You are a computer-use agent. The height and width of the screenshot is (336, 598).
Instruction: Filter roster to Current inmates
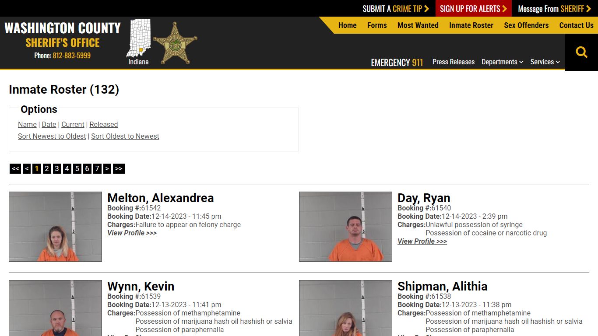(73, 124)
